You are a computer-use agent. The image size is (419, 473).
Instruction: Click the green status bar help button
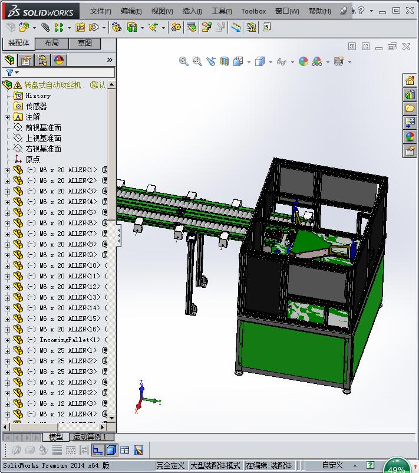click(x=371, y=465)
